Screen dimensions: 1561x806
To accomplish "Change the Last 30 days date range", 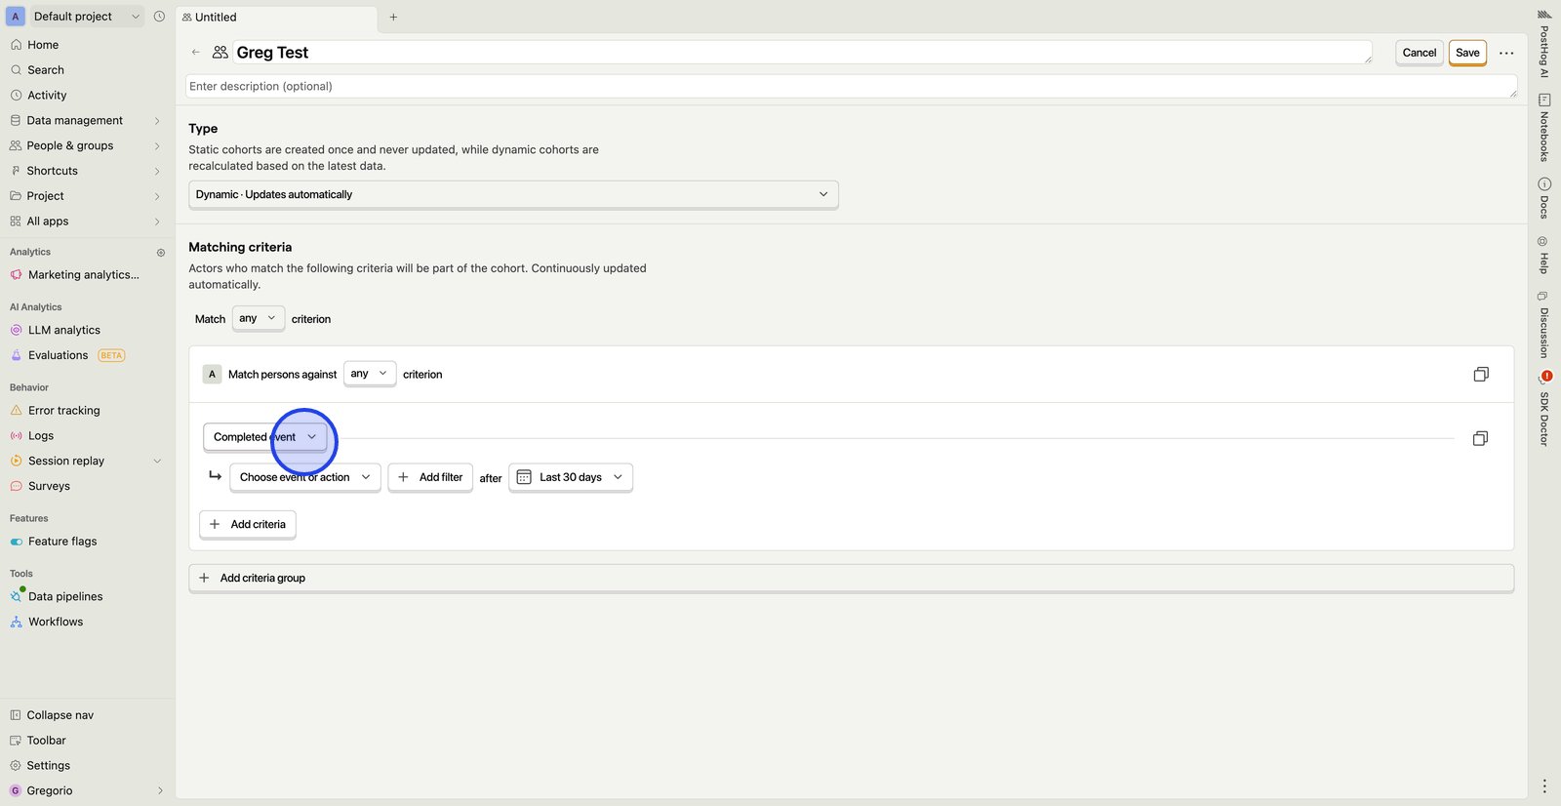I will click(571, 477).
